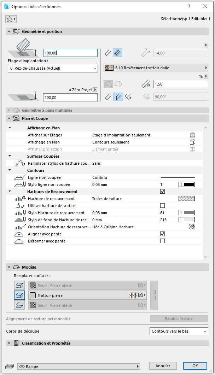This screenshot has height=375, width=215.
Task: Pick pen color swatch for Stylo ligne non coupée
Action: (x=187, y=184)
